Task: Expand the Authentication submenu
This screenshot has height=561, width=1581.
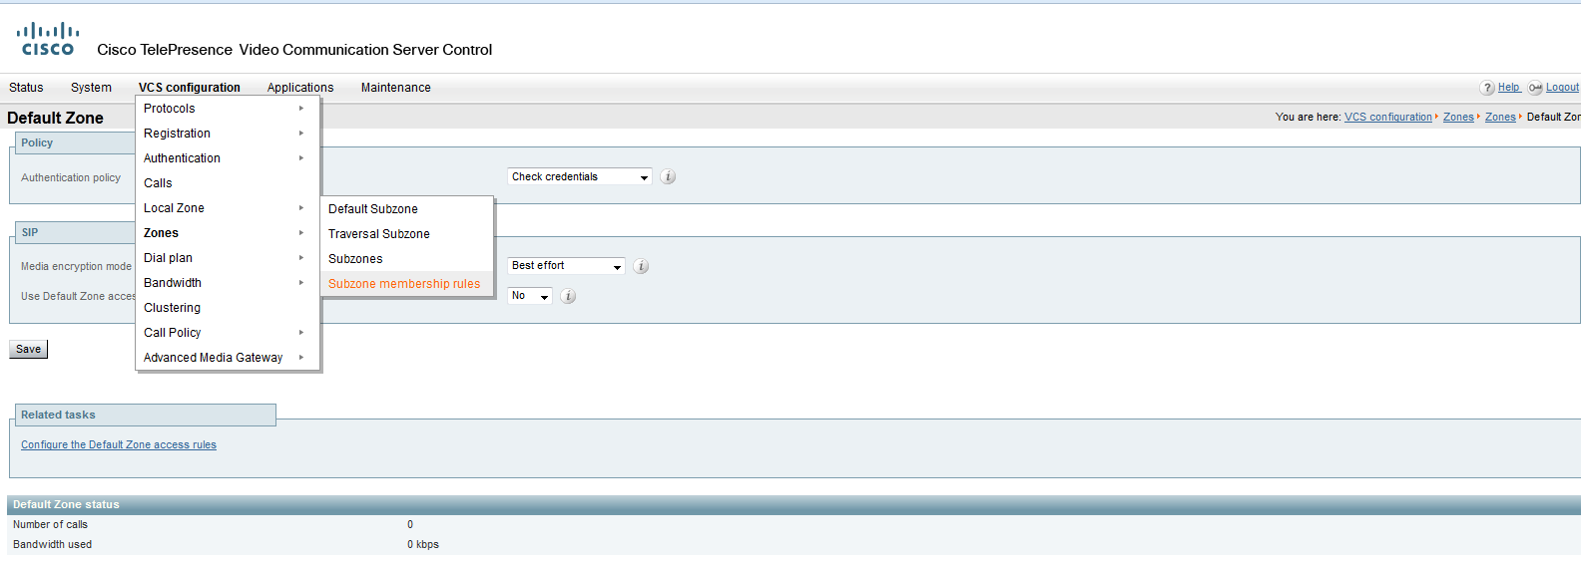Action: coord(228,158)
